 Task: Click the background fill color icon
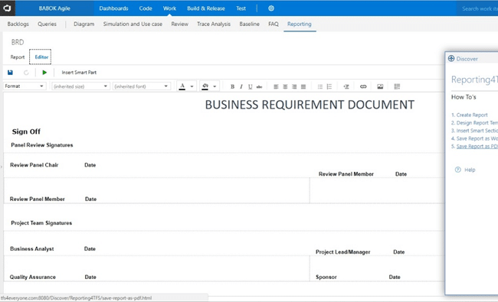point(205,86)
